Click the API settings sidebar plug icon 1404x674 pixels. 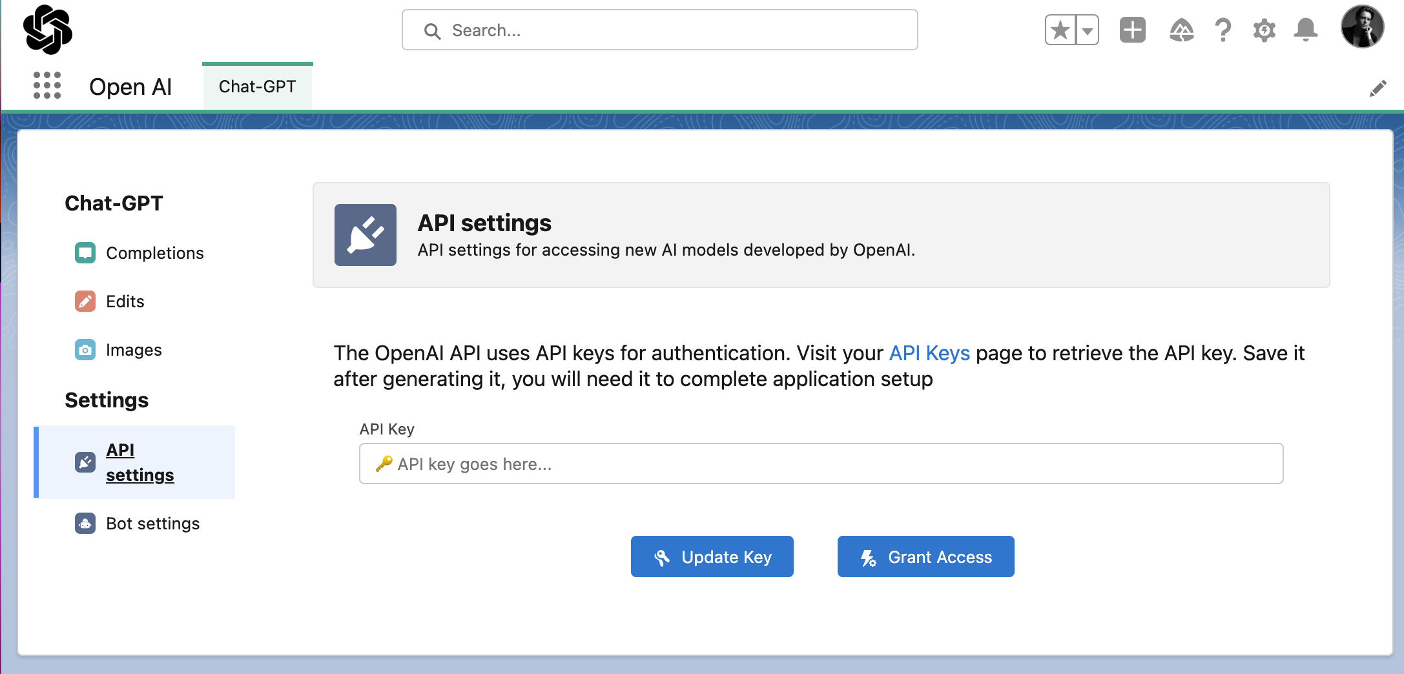click(85, 462)
